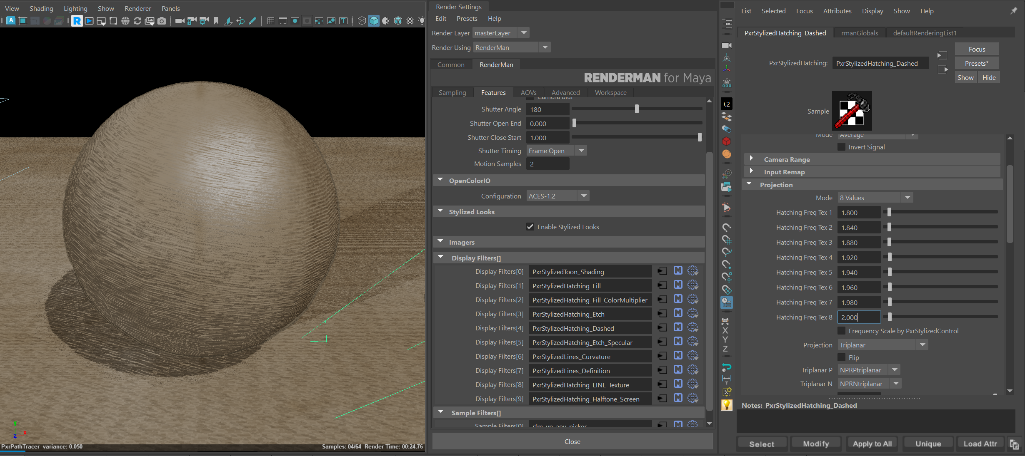The width and height of the screenshot is (1025, 456).
Task: Switch to the AOVs tab
Action: point(528,92)
